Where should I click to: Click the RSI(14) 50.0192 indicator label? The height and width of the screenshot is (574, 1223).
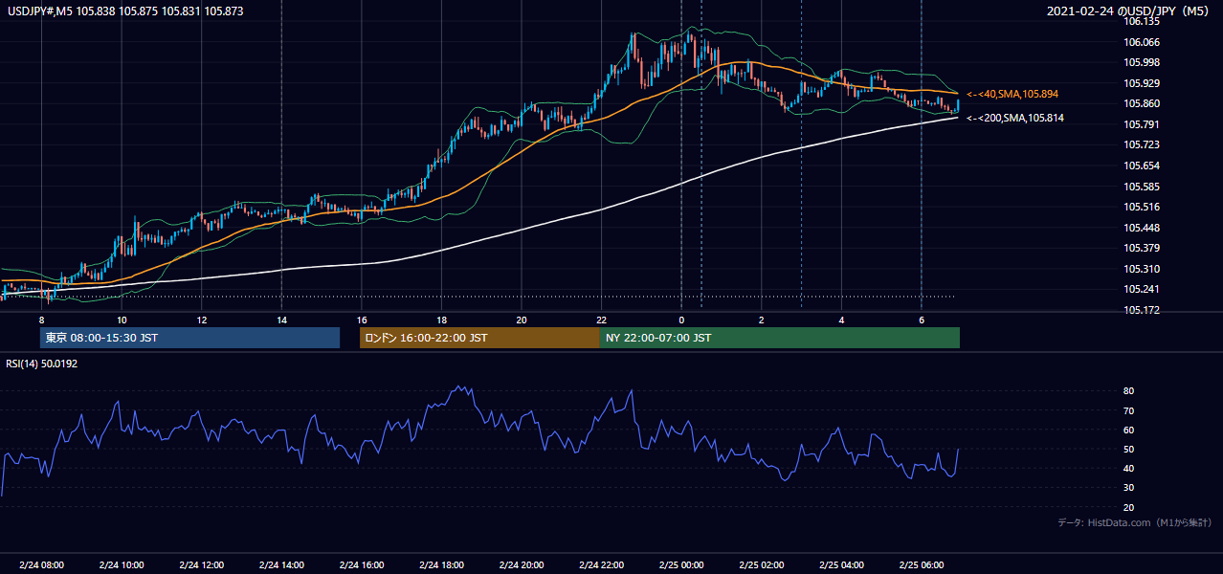(41, 364)
